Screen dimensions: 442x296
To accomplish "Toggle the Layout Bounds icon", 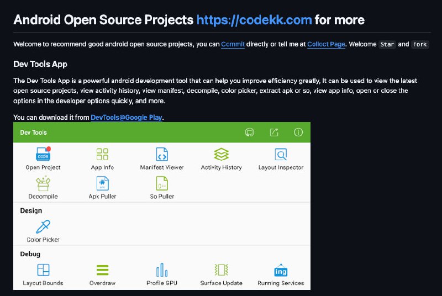I will [x=43, y=270].
